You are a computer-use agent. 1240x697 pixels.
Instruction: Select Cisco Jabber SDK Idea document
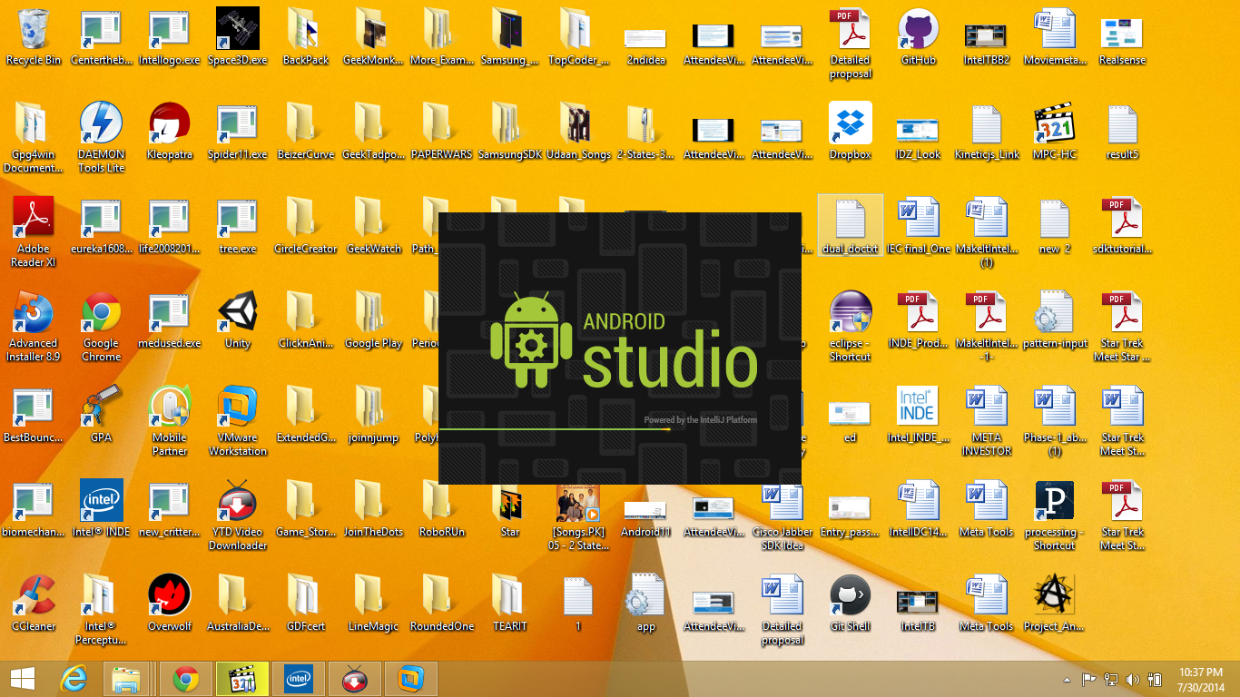[x=782, y=515]
